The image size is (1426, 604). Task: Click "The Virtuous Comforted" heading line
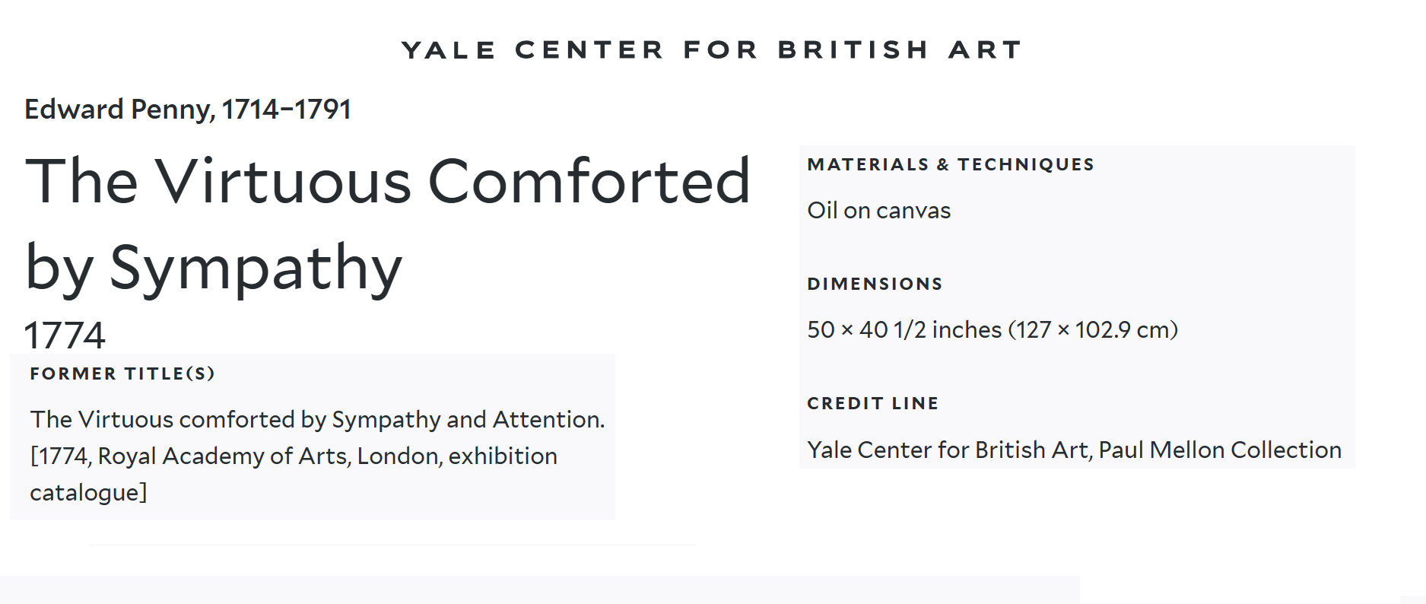[x=388, y=181]
